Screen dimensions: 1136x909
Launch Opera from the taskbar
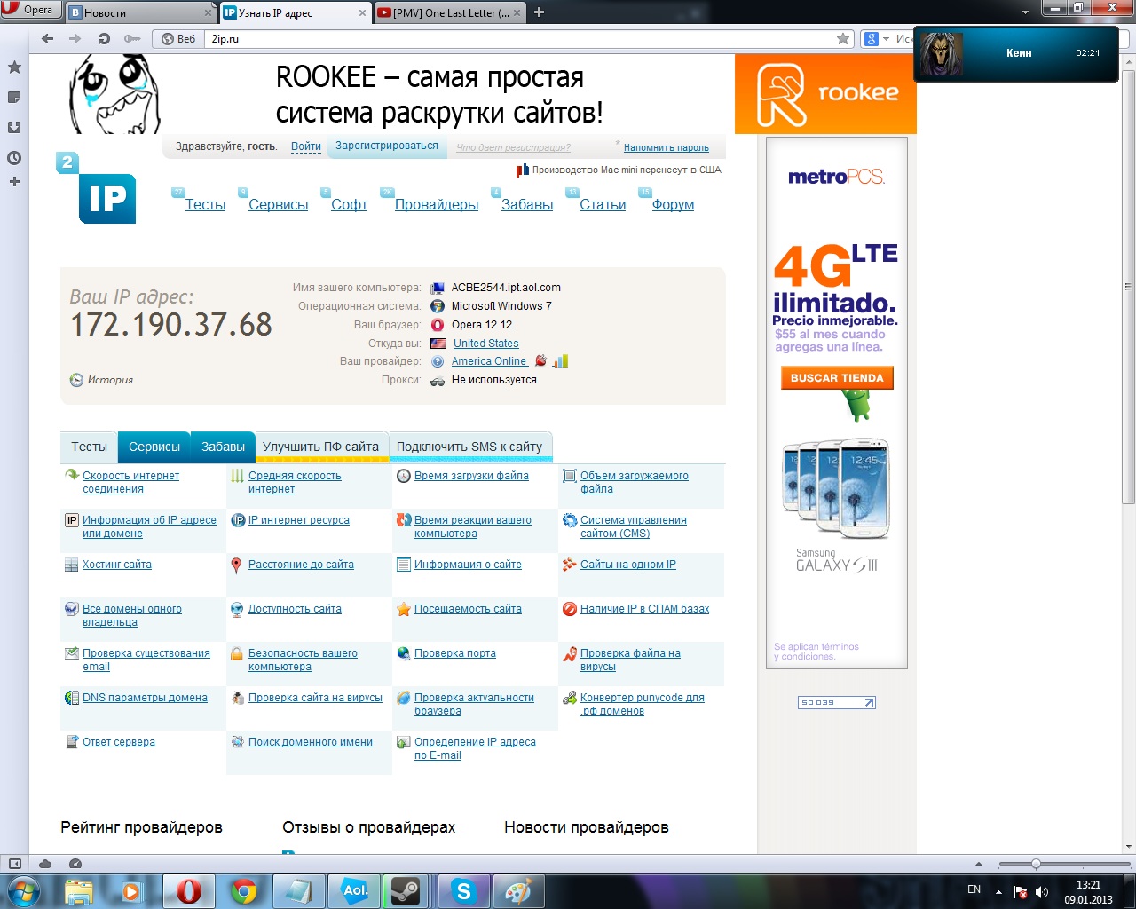point(188,890)
